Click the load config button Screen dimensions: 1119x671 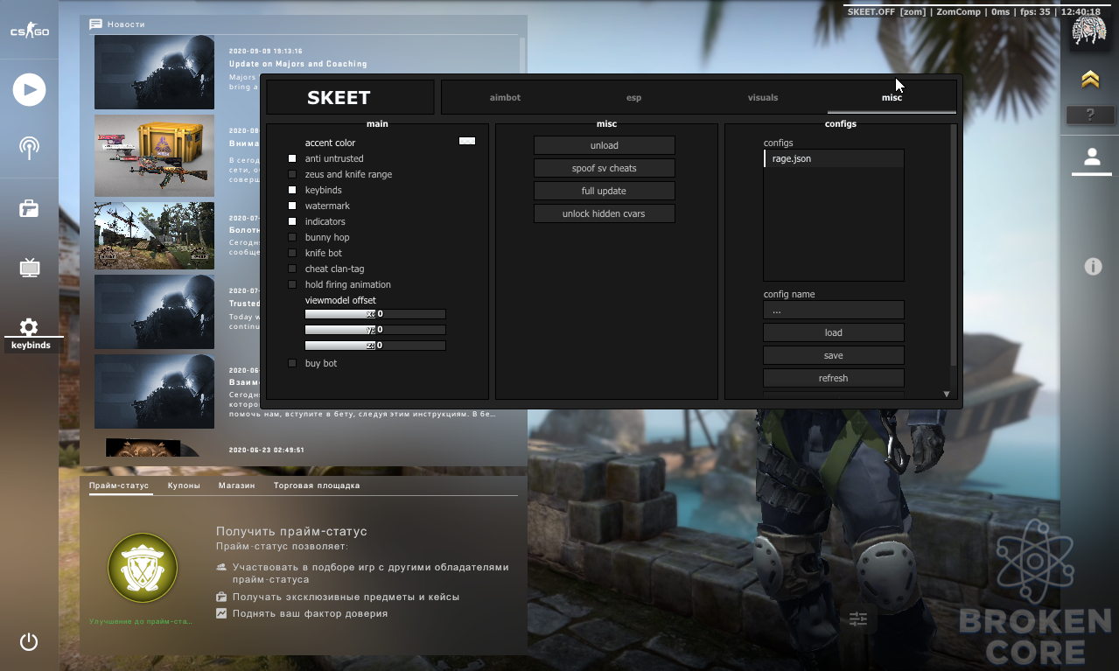point(834,332)
